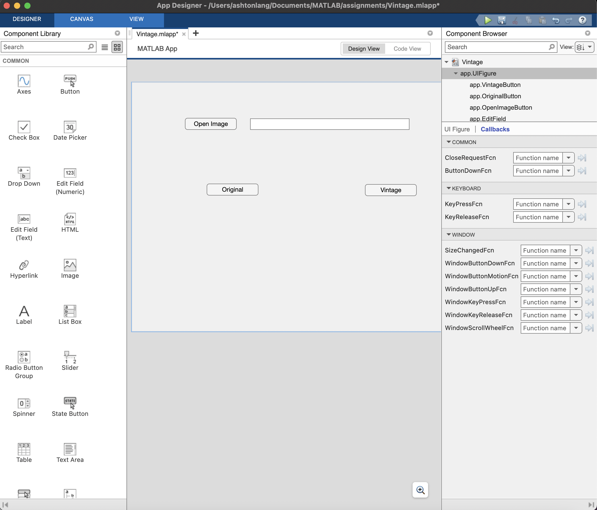597x510 pixels.
Task: Select the State Button component icon
Action: pyautogui.click(x=70, y=401)
